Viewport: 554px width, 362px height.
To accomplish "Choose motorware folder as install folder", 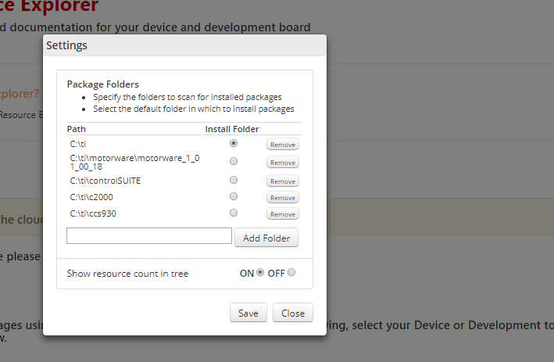I will point(234,162).
